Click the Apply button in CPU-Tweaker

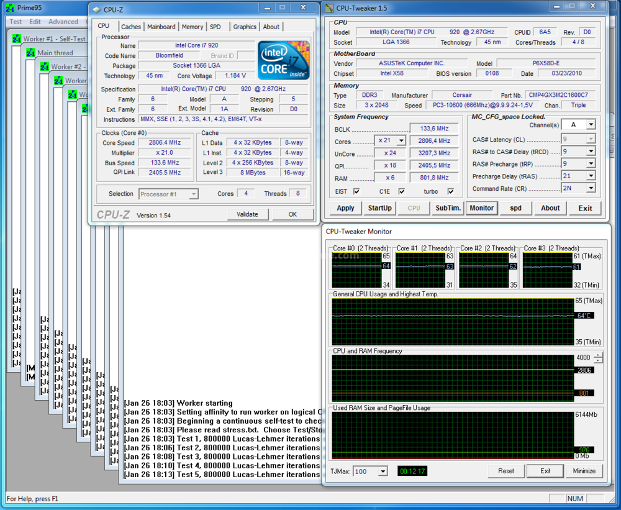point(345,208)
